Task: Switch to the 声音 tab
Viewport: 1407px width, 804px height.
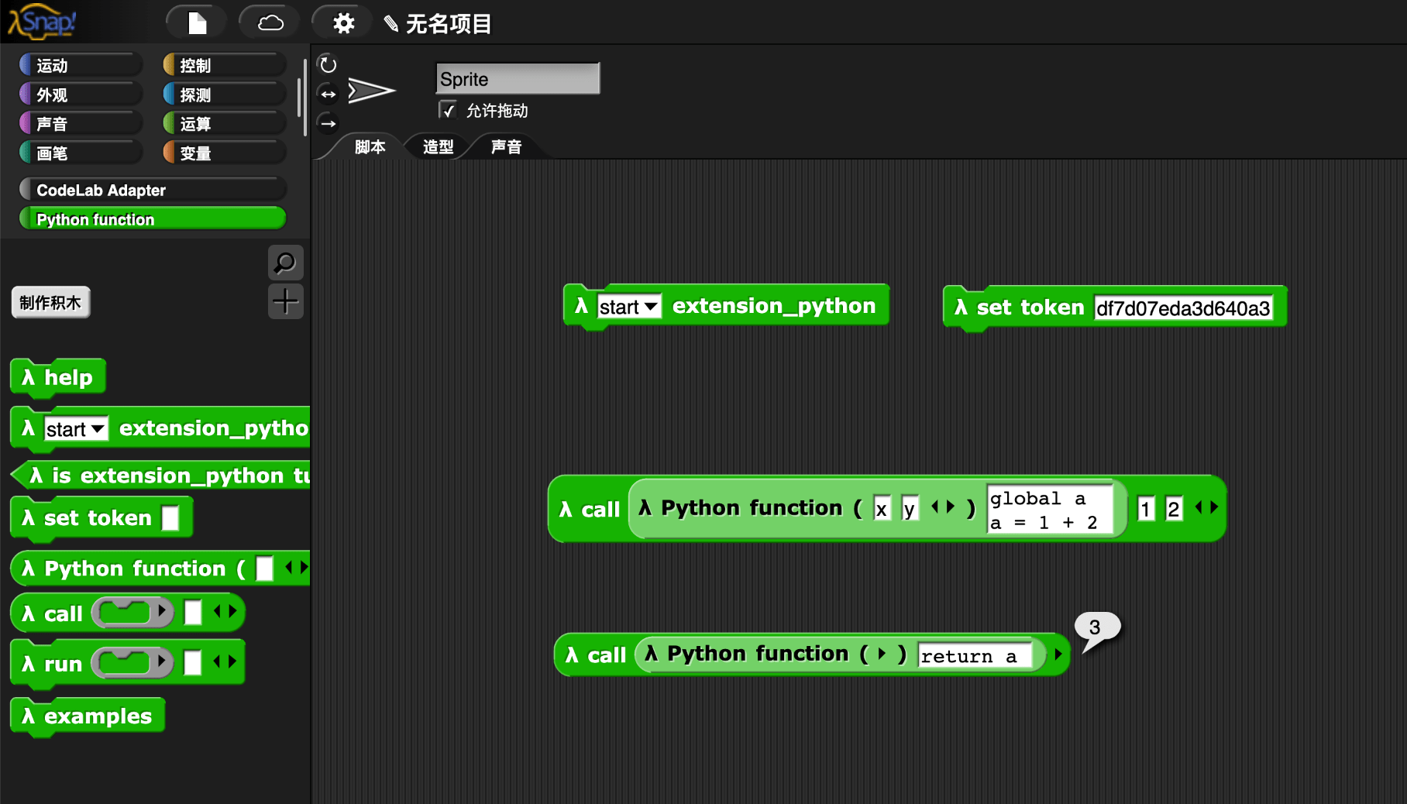Action: 505,146
